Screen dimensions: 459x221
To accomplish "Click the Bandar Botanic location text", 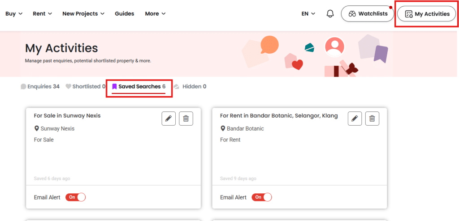I will 245,129.
